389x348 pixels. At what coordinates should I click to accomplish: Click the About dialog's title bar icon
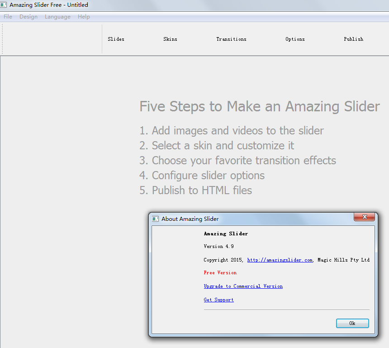tap(155, 219)
